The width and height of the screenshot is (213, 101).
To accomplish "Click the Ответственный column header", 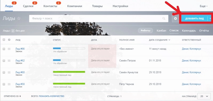I will coord(191,40).
